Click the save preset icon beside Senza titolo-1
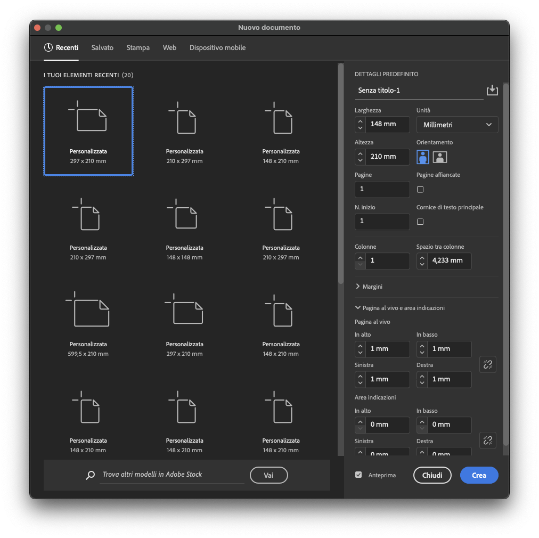The image size is (539, 538). coord(492,90)
